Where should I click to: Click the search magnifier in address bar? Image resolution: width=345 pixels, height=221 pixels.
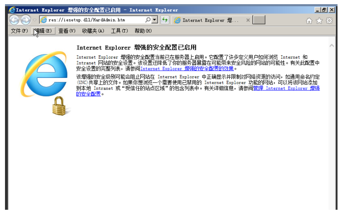pos(148,20)
